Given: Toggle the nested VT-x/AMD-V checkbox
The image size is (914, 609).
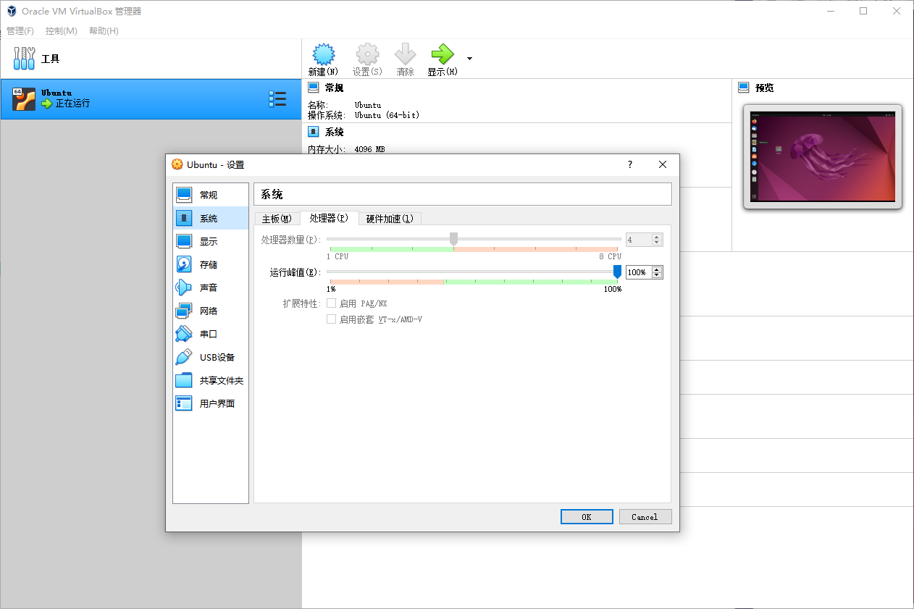Looking at the screenshot, I should 331,319.
